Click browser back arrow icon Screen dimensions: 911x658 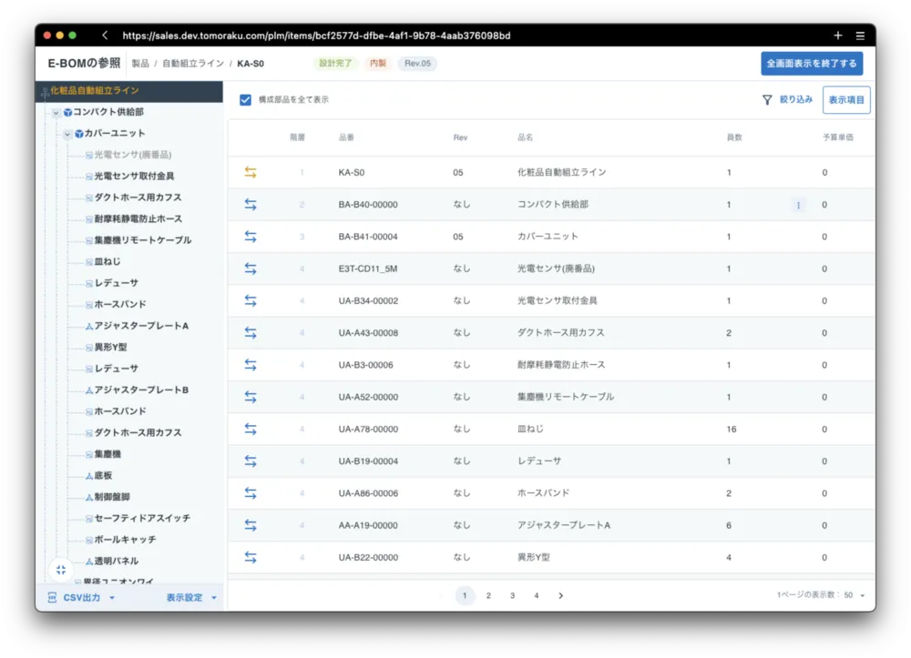coord(105,35)
